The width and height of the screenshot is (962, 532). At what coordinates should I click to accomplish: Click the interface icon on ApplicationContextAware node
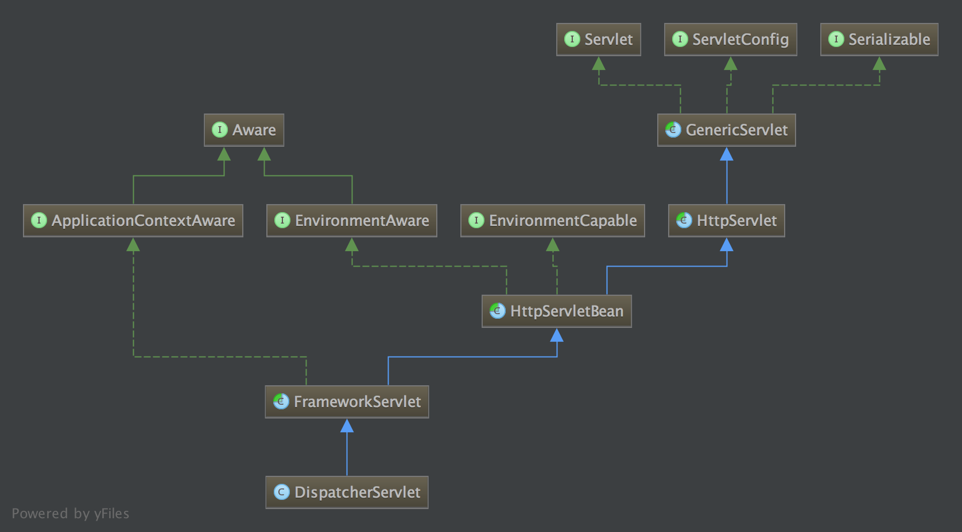(x=38, y=220)
